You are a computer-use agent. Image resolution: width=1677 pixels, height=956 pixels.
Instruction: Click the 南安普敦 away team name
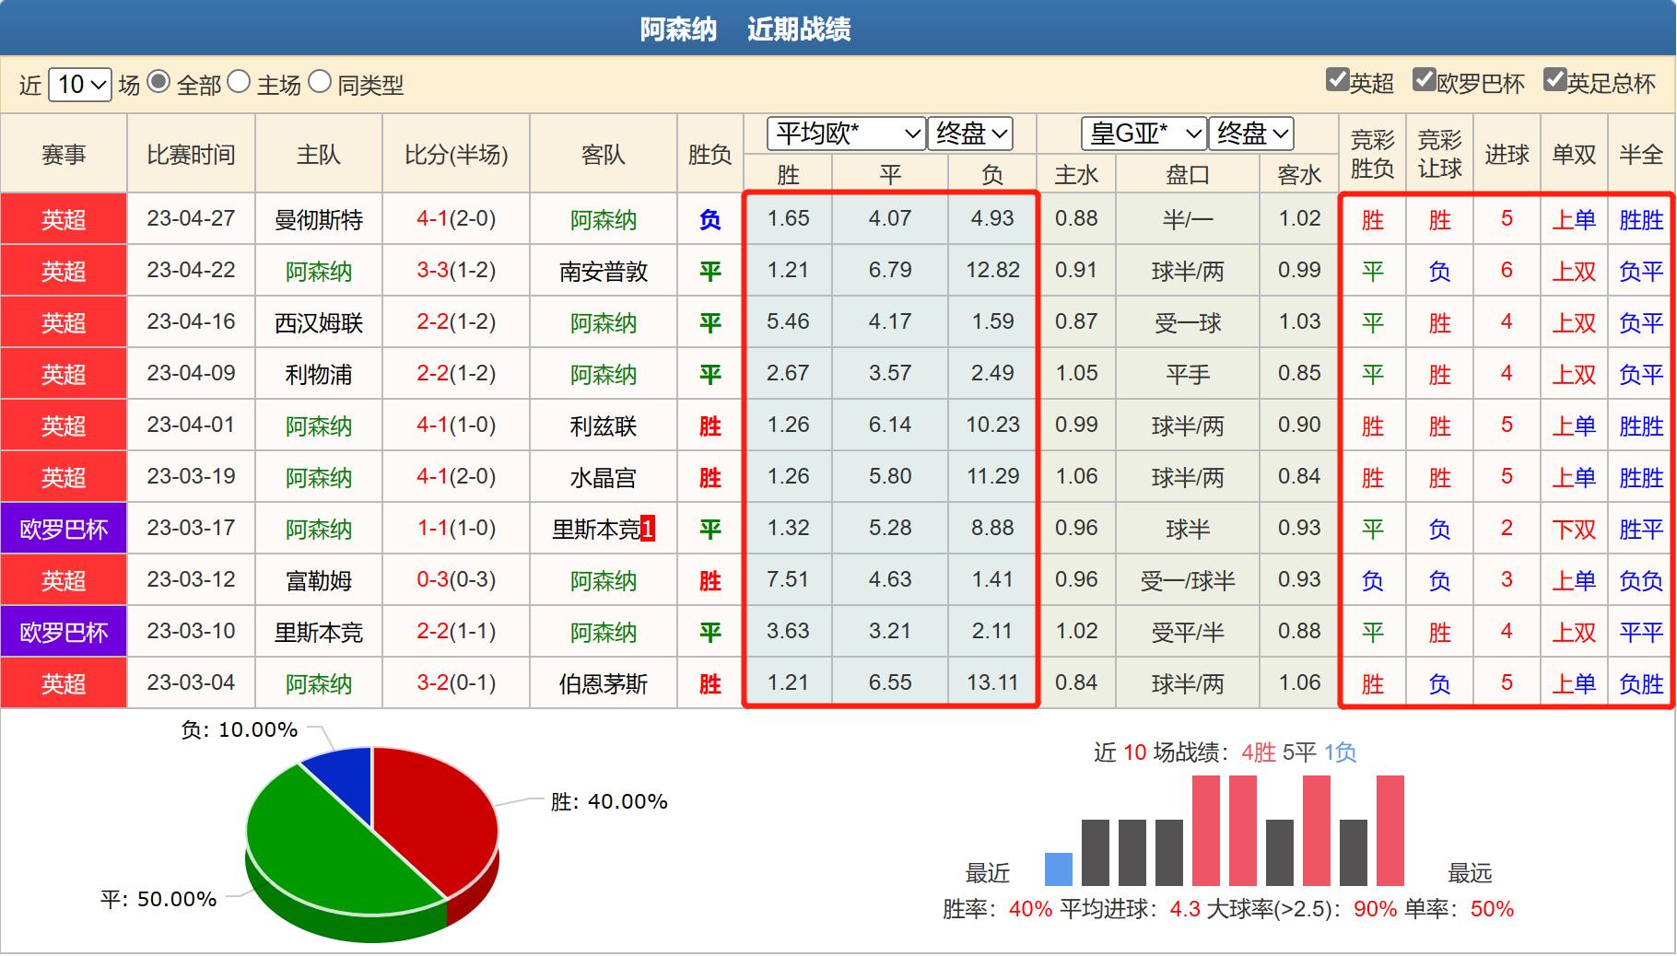click(604, 270)
